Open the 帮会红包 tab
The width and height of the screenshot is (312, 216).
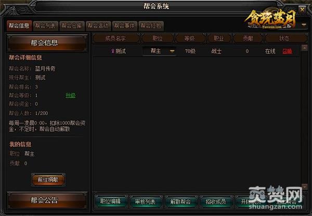pyautogui.click(x=151, y=26)
